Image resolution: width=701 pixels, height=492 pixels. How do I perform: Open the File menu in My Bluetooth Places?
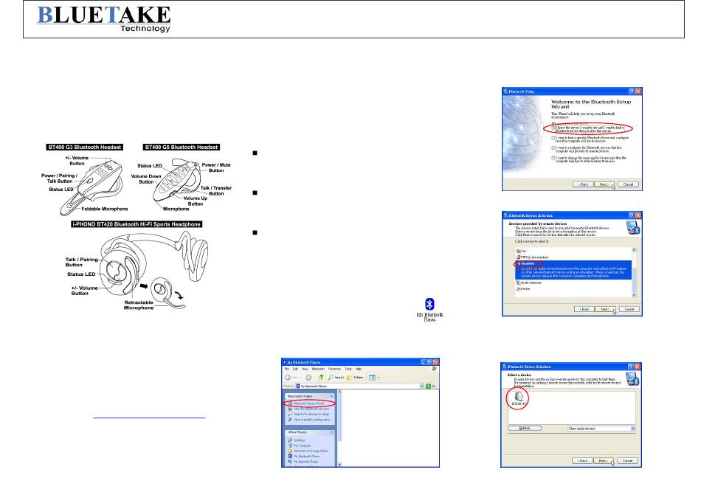point(286,369)
